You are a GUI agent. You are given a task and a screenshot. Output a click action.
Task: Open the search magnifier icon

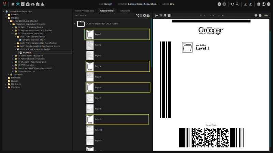(238, 4)
